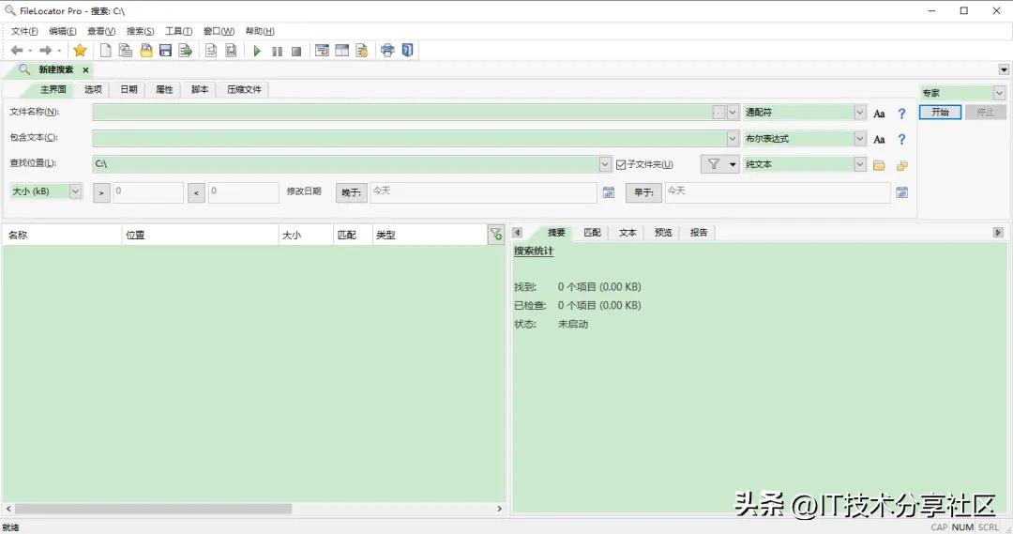
Task: Click the 文件名称 input field
Action: coord(401,113)
